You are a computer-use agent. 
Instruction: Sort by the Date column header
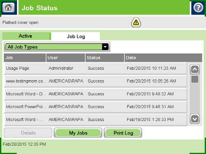163,58
